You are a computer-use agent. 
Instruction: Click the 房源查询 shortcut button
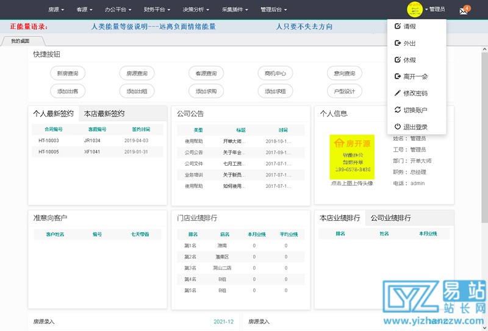(137, 73)
